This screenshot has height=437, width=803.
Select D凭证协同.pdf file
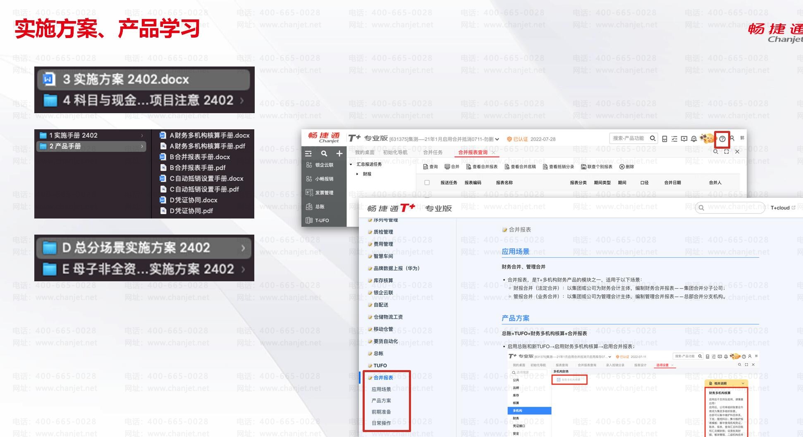(x=186, y=211)
